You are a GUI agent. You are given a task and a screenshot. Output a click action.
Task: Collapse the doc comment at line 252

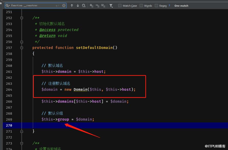(x=22, y=18)
